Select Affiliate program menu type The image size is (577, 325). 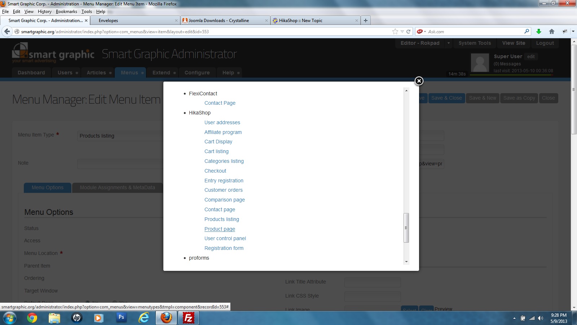click(x=223, y=132)
